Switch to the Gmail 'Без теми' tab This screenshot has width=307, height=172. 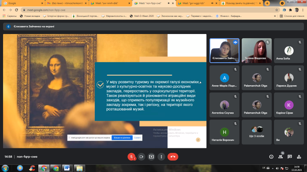(66, 3)
